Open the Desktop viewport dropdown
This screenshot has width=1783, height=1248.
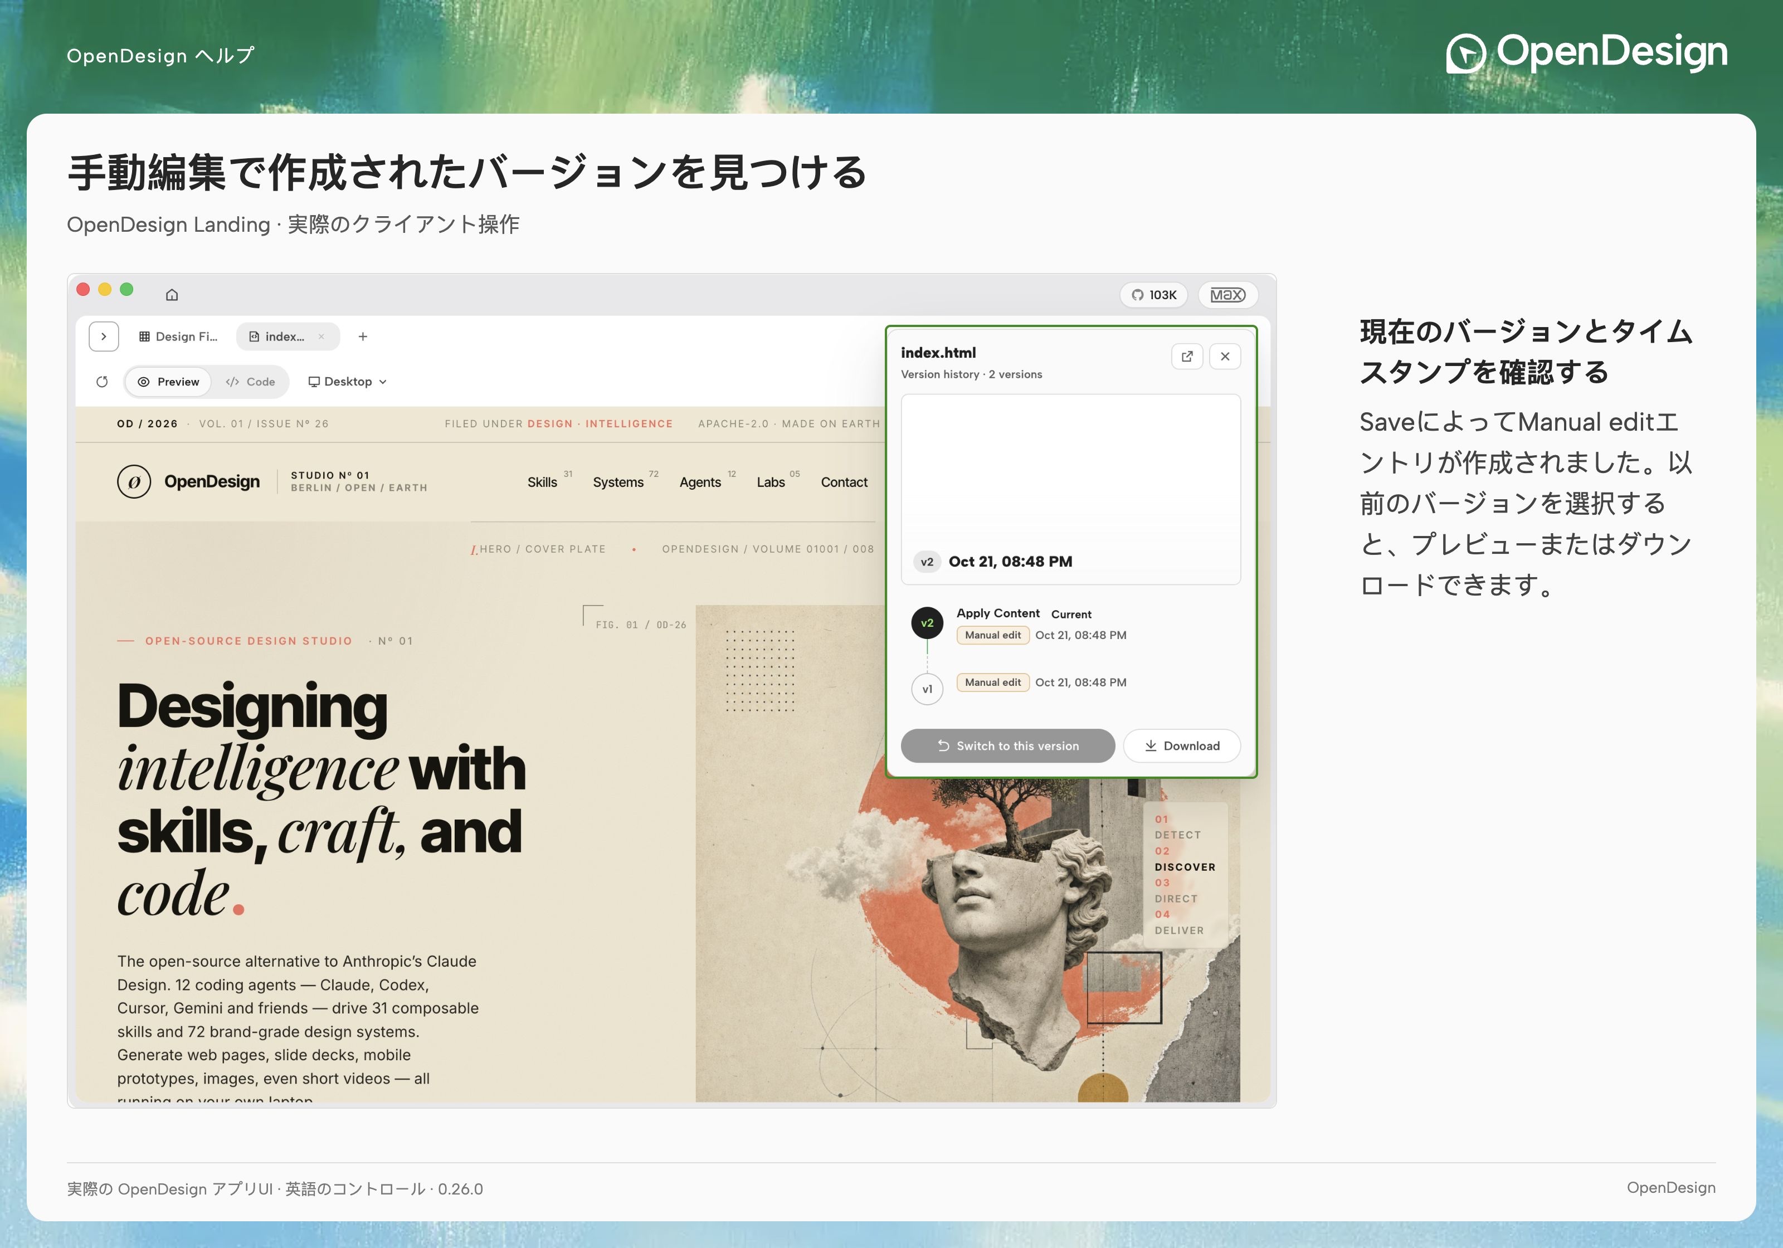(347, 381)
